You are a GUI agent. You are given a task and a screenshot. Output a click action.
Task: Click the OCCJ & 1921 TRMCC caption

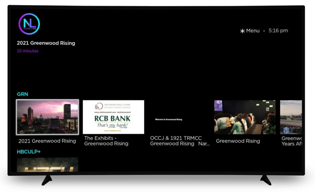180,141
